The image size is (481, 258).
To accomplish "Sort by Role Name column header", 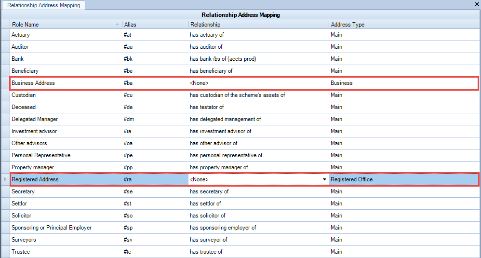I will pos(66,24).
